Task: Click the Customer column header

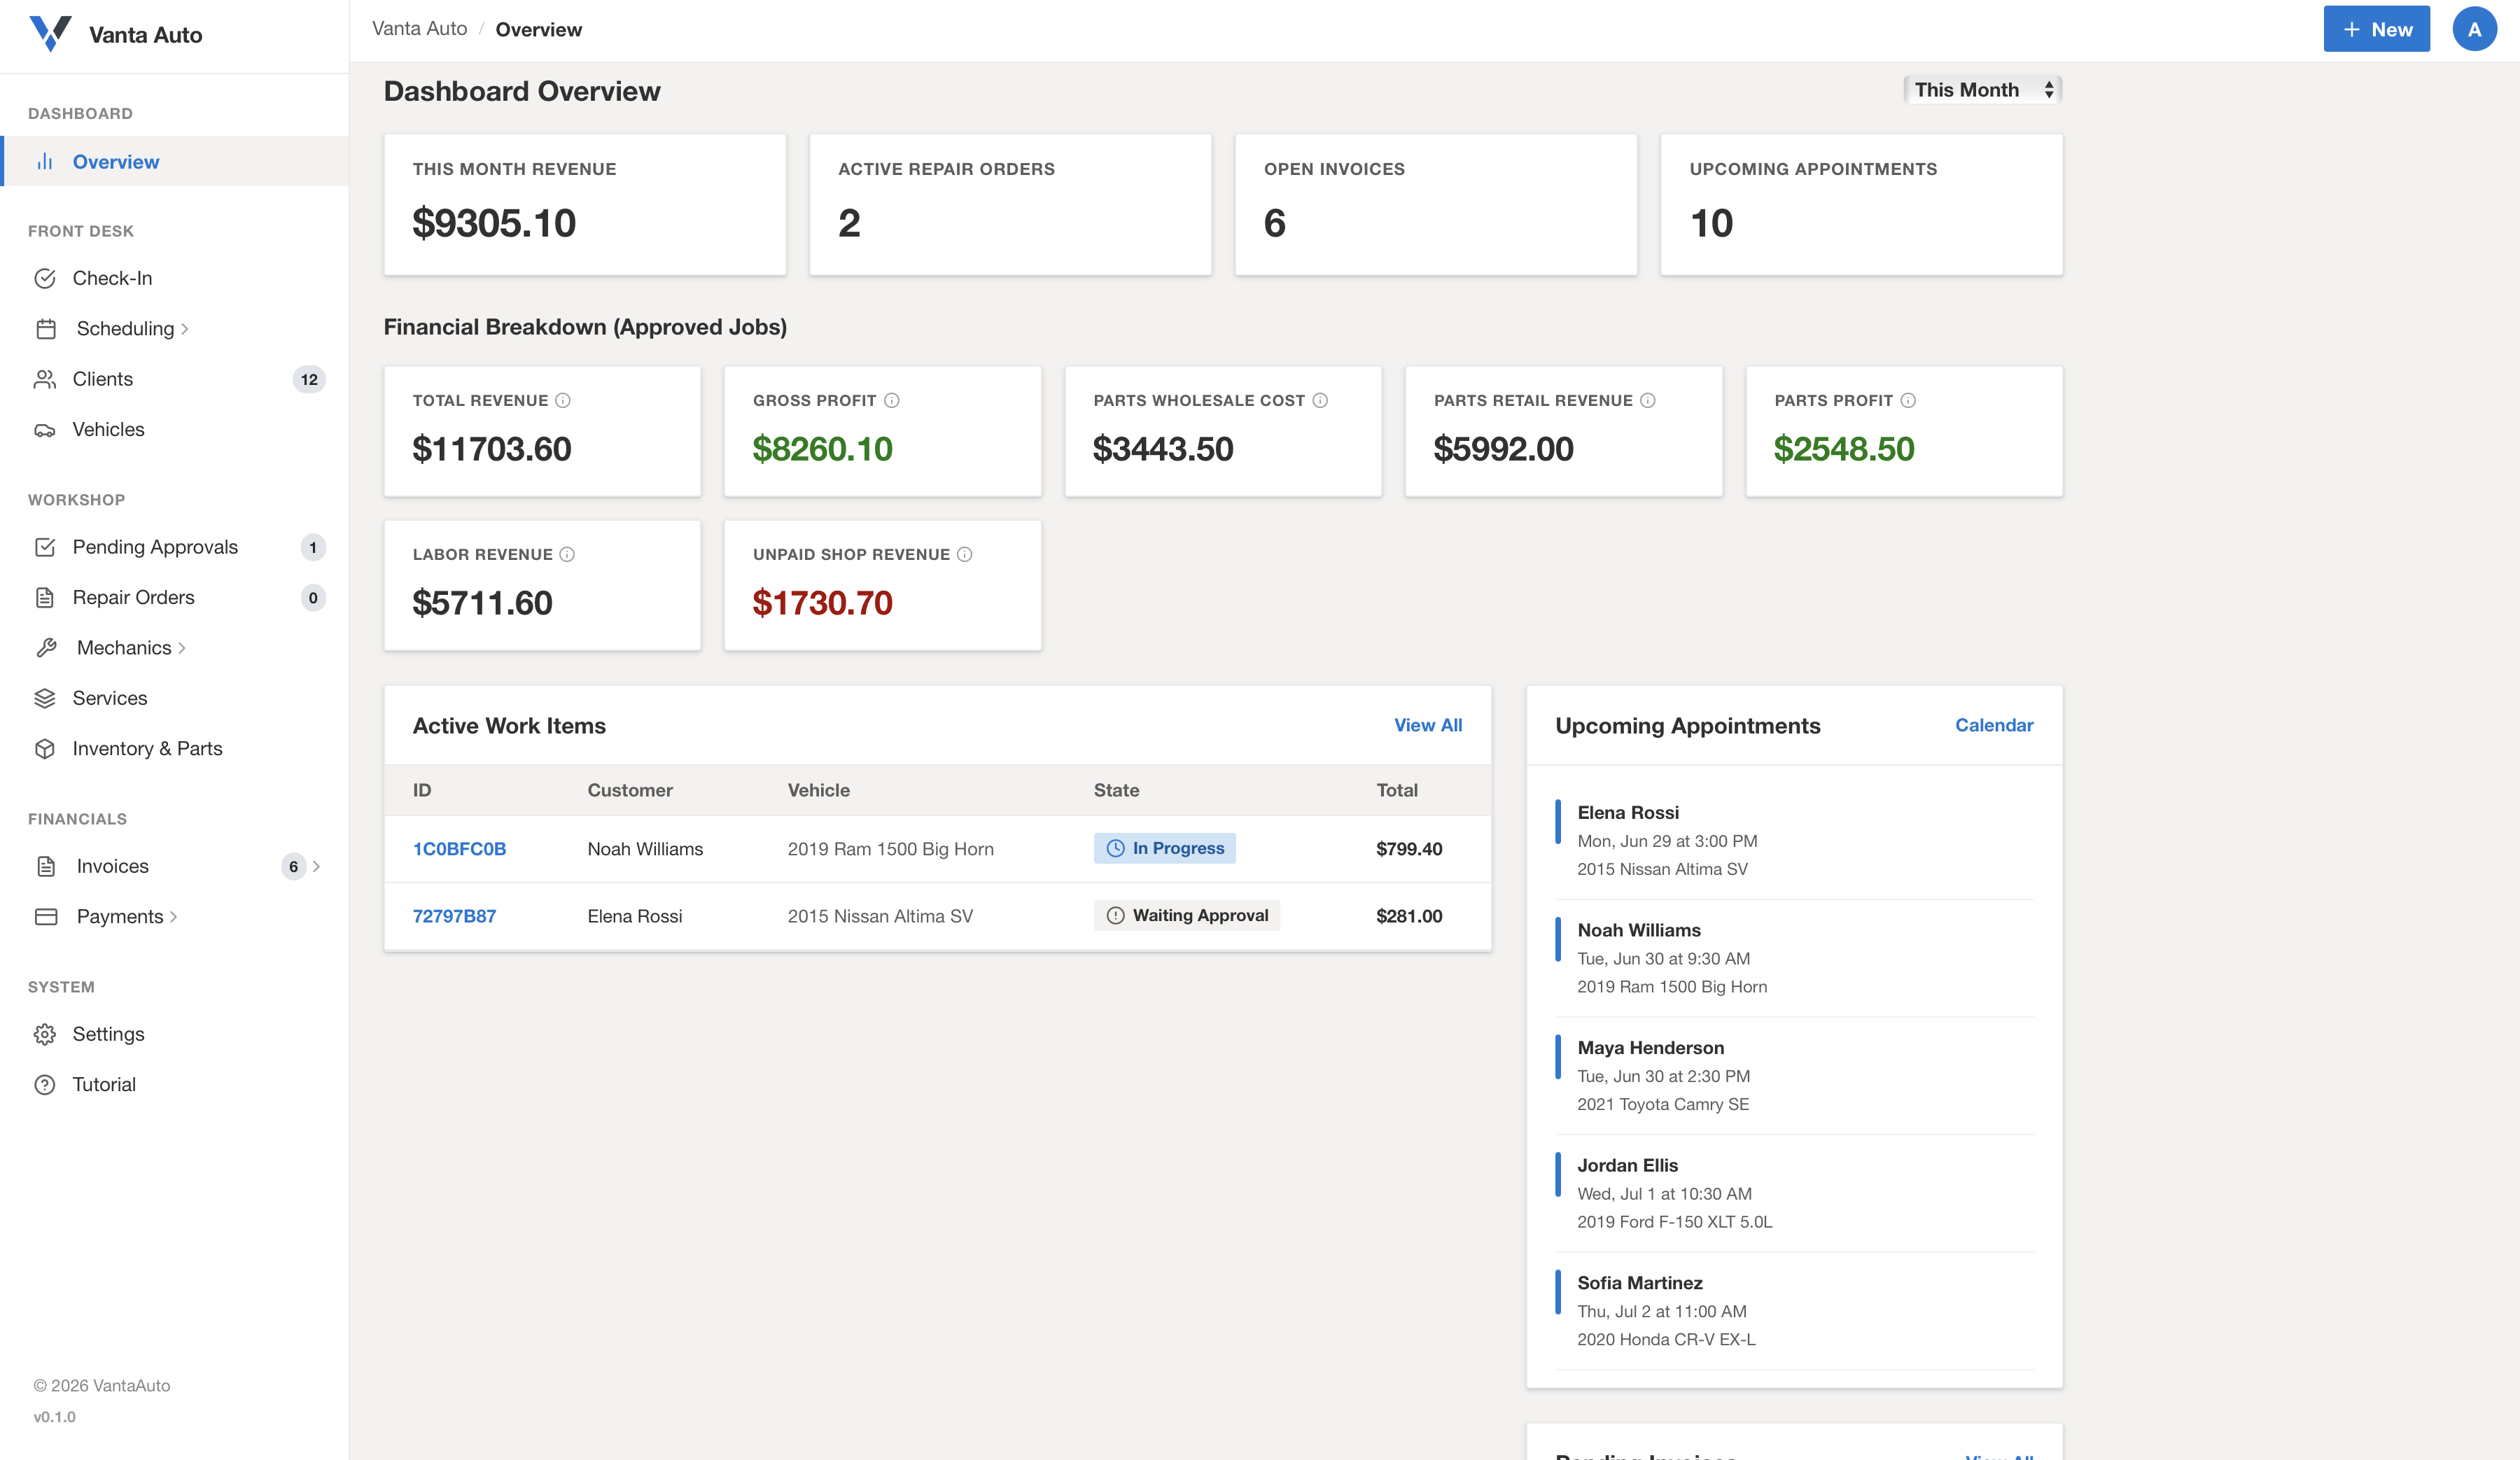Action: click(630, 790)
